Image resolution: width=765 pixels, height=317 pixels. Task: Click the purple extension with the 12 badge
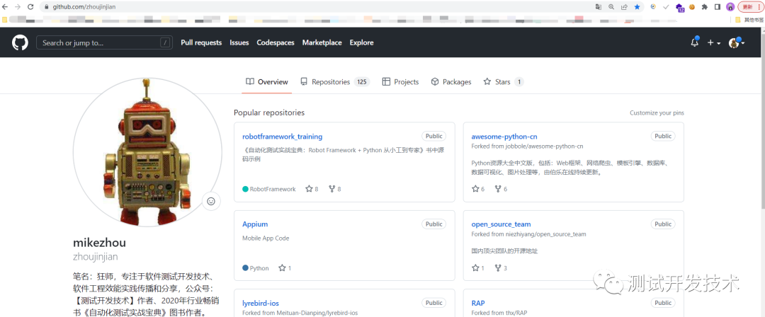(679, 7)
